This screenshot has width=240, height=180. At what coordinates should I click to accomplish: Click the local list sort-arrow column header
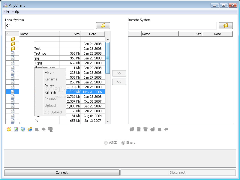12,34
